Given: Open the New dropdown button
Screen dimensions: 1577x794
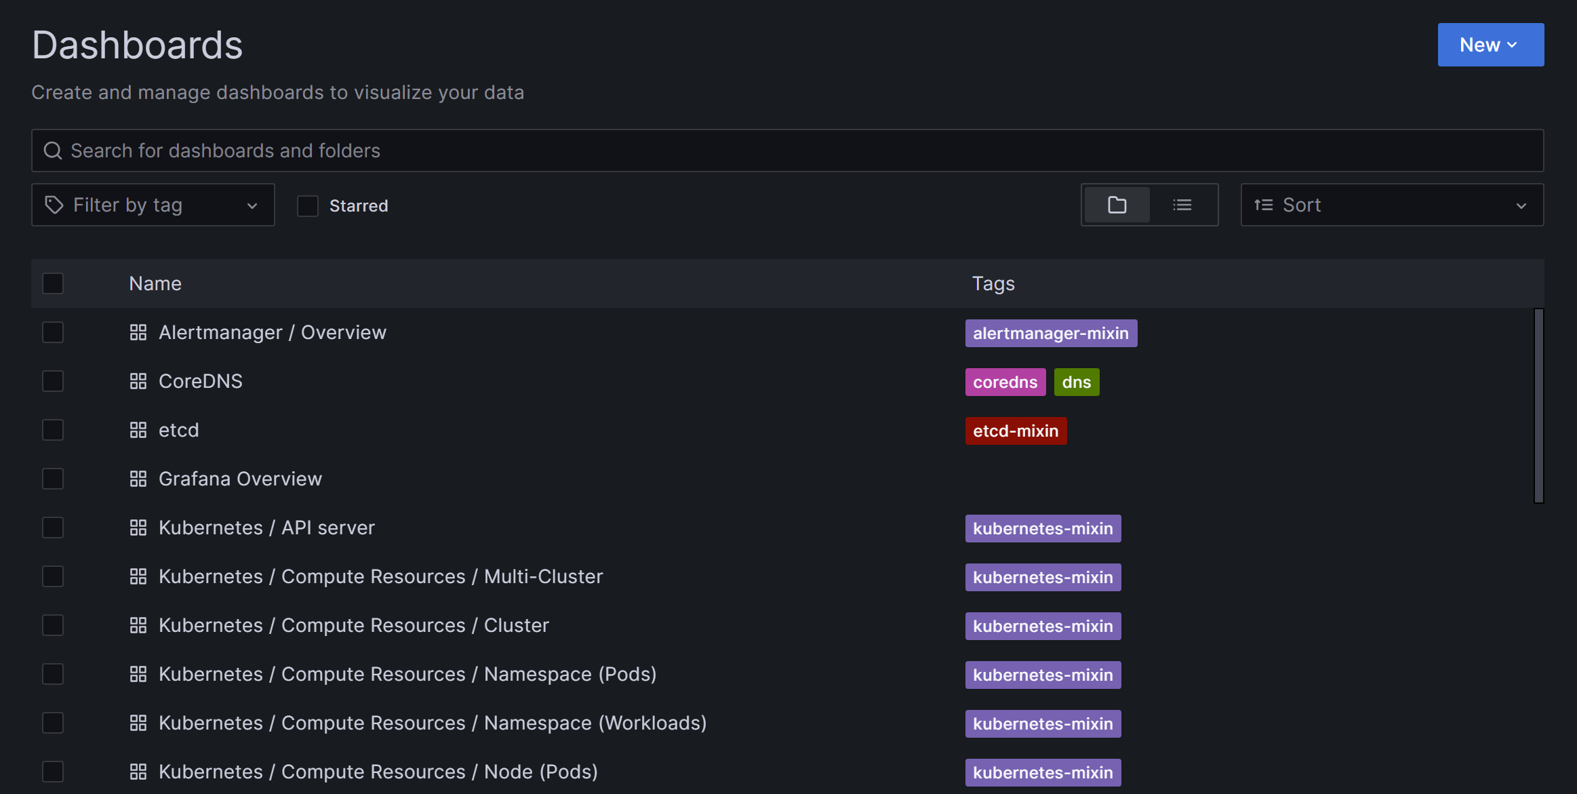Looking at the screenshot, I should [1490, 45].
